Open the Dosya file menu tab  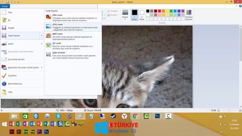(x=5, y=6)
